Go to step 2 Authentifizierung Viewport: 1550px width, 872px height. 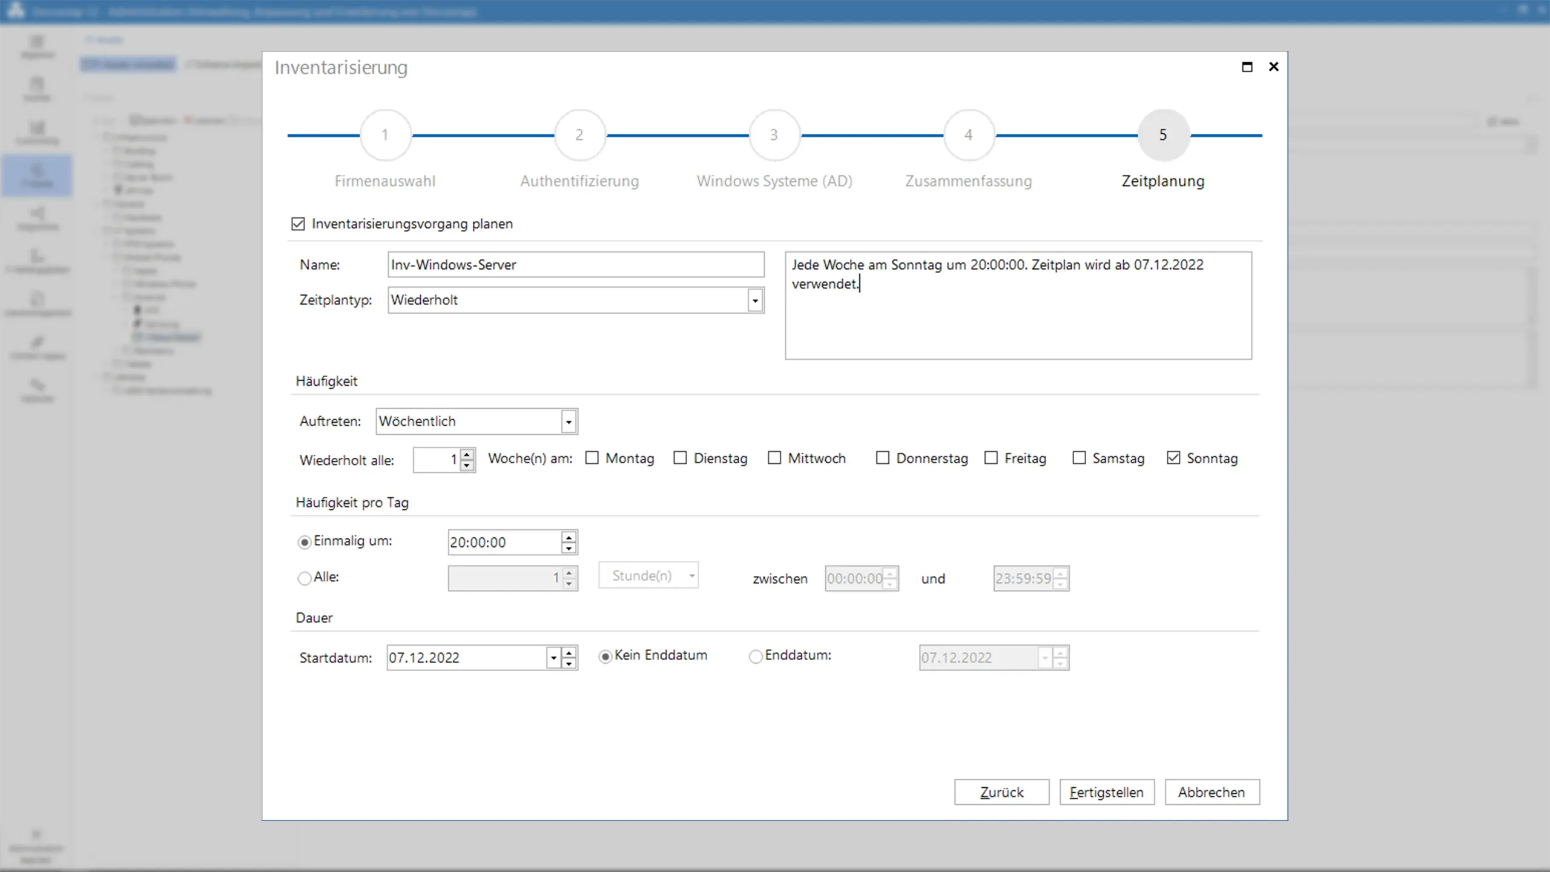point(580,135)
